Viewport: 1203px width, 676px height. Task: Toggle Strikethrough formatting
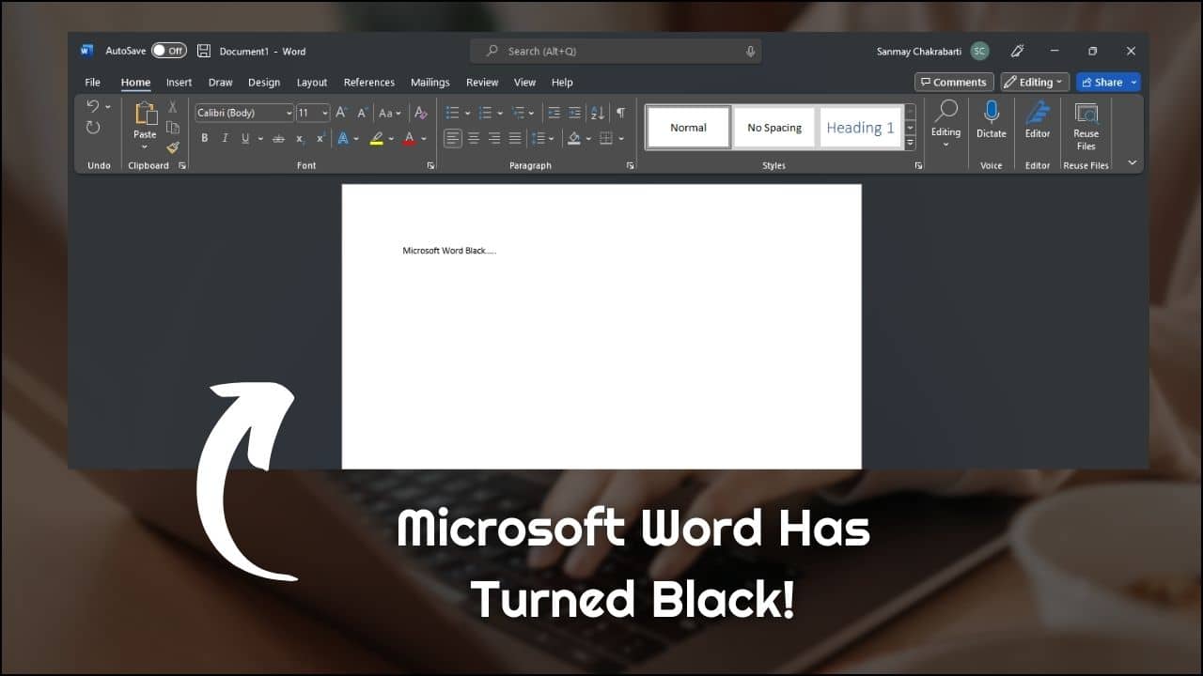click(278, 138)
